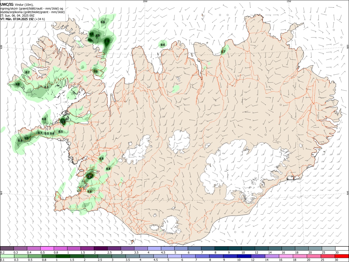Viewport: 349px width, 262px height.
Task: Click the Mýrdalsjökull glacier near the south coast
Action: (171, 225)
